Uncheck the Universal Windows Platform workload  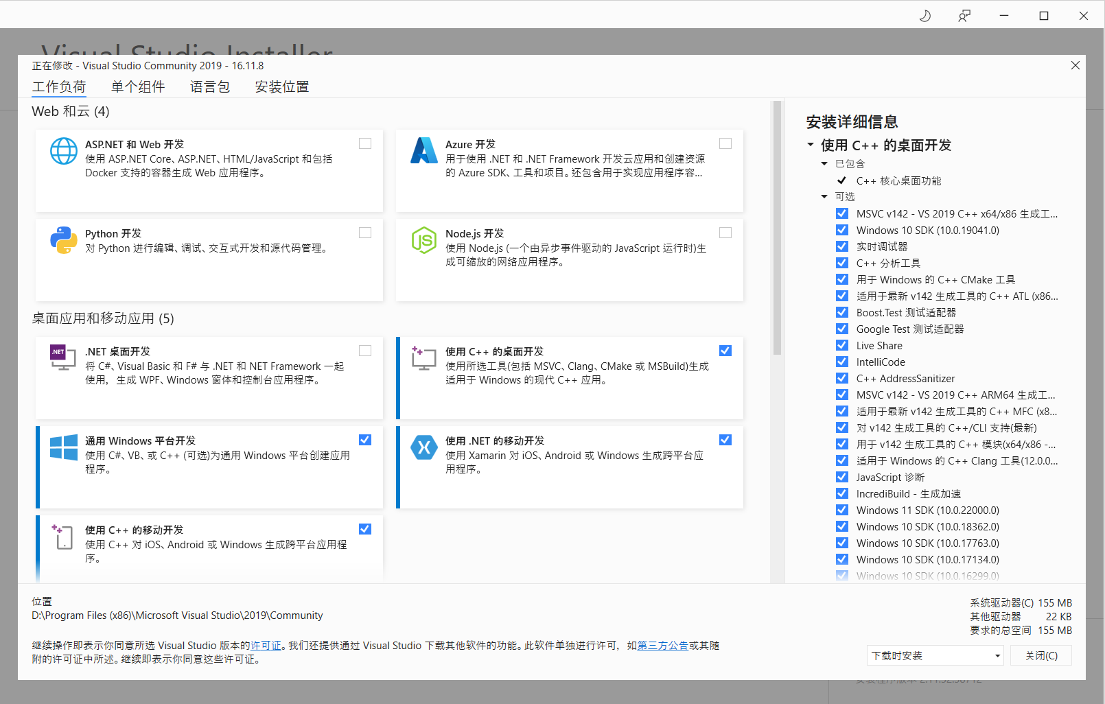365,440
